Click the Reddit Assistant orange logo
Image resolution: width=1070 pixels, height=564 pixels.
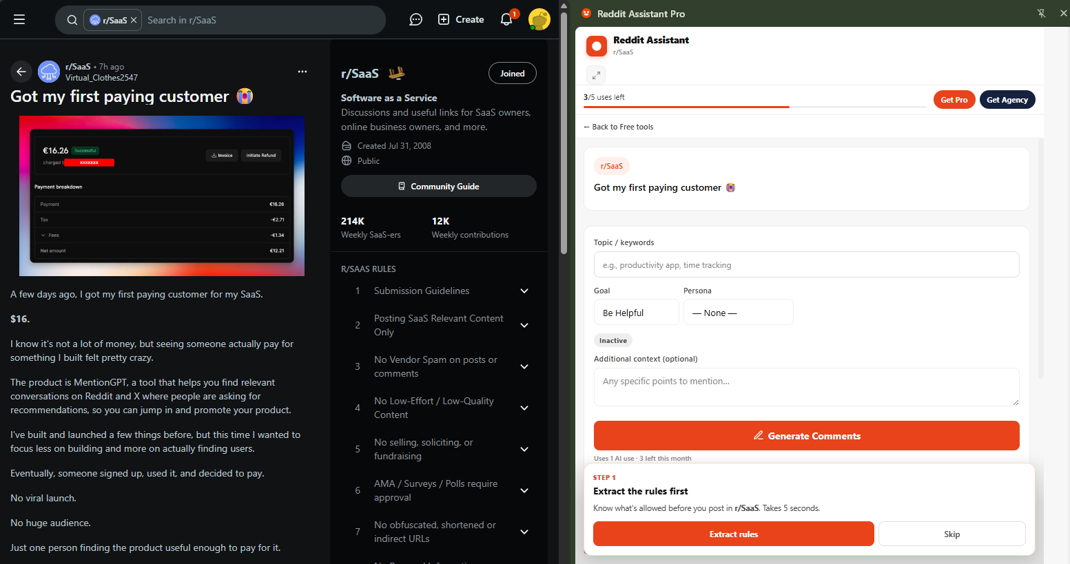click(596, 46)
